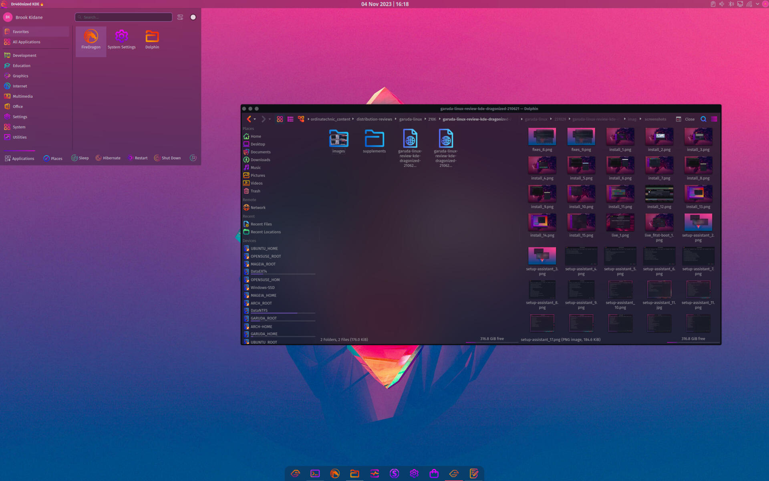
Task: Click the 316.8 GiB free space bar in left pane
Action: point(492,339)
